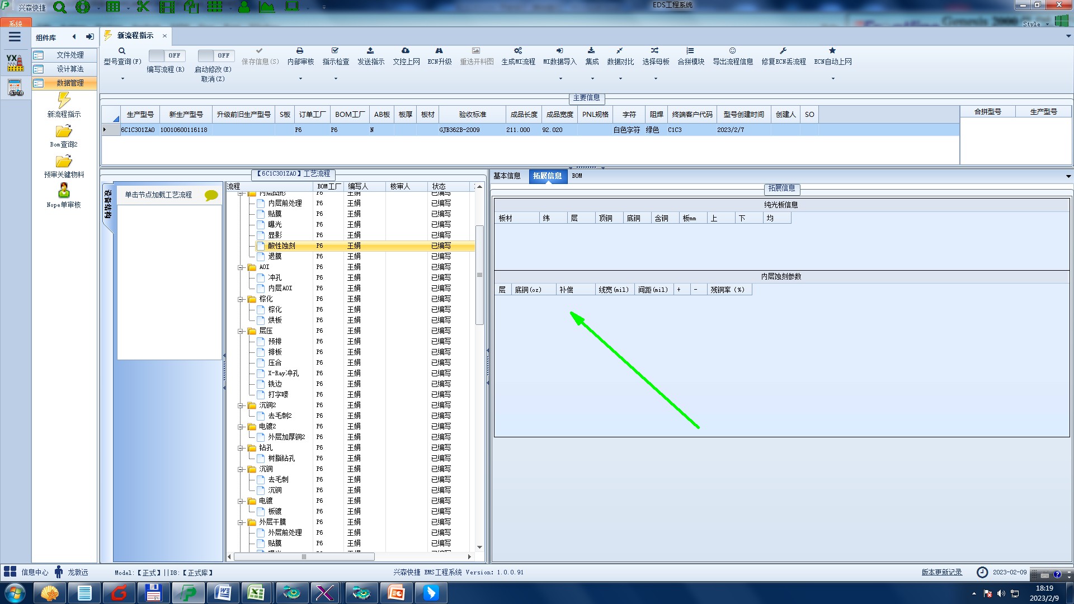This screenshot has width=1074, height=604.
Task: Click 发送指示 toolbar icon
Action: (x=370, y=51)
